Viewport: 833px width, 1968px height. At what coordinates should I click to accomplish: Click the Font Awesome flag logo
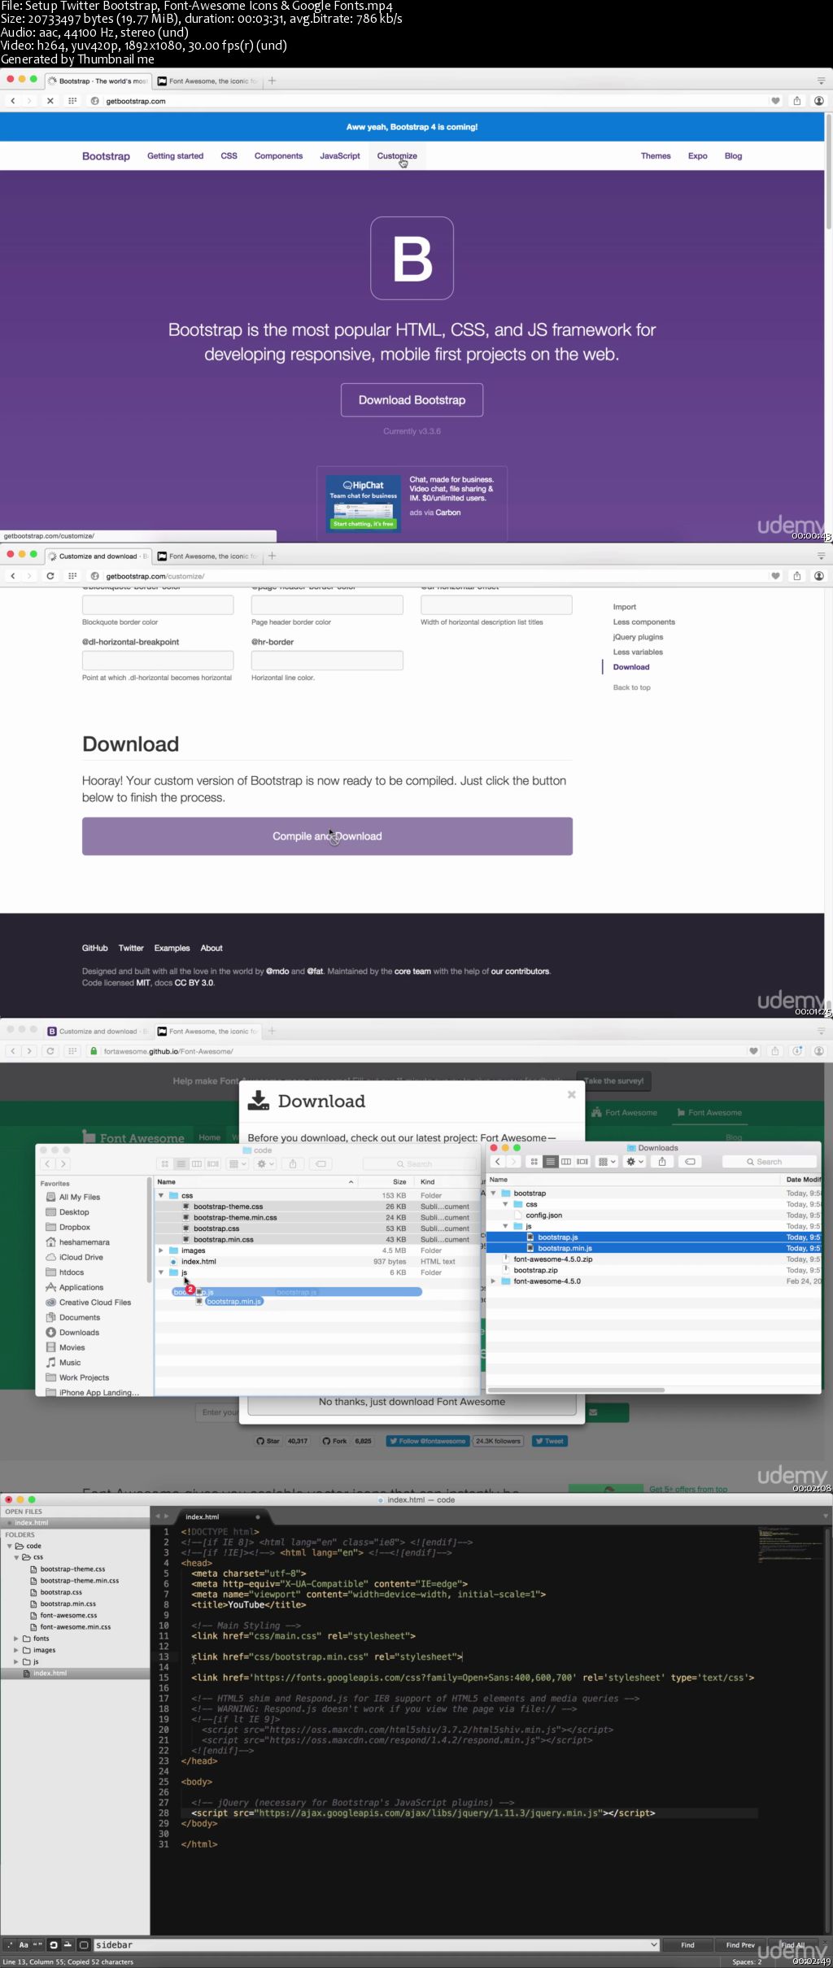(89, 1137)
